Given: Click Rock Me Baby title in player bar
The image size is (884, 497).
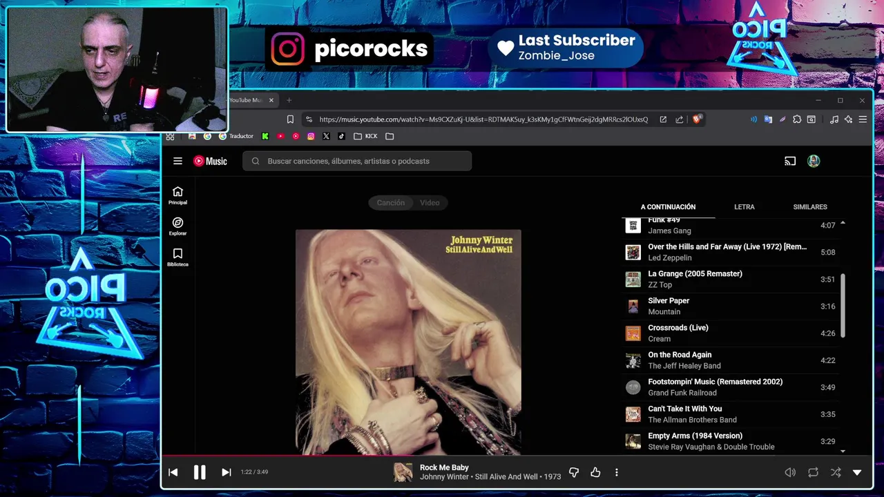Looking at the screenshot, I should click(x=444, y=467).
